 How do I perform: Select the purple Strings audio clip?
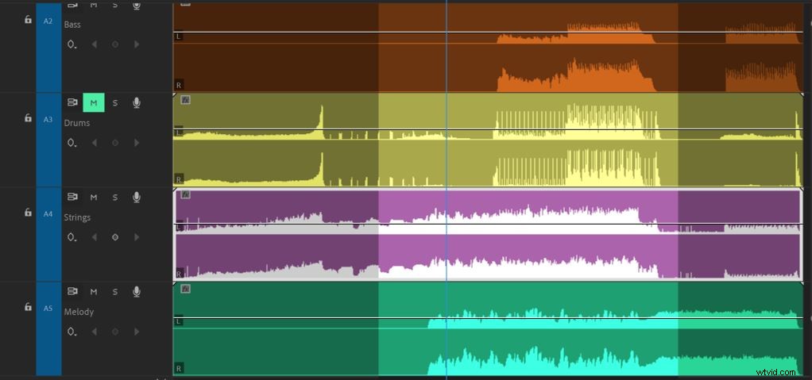[x=487, y=234]
